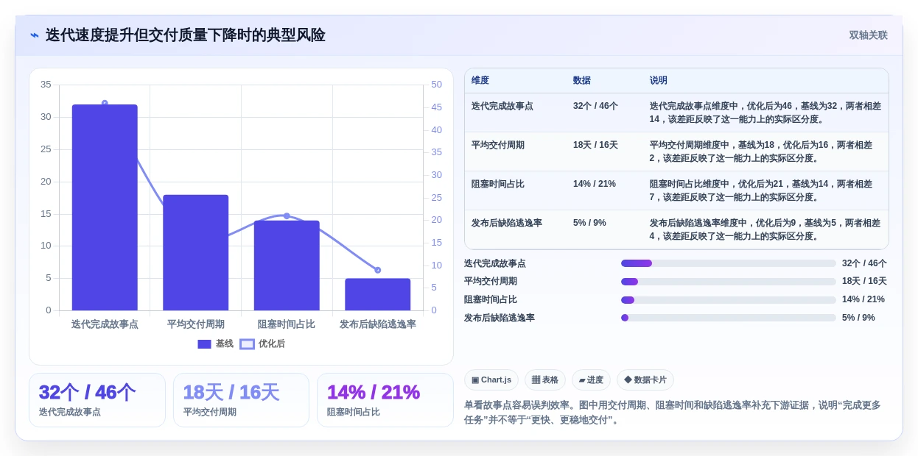Open the 32个 / 46个 data card
The height and width of the screenshot is (456, 918).
[x=97, y=400]
